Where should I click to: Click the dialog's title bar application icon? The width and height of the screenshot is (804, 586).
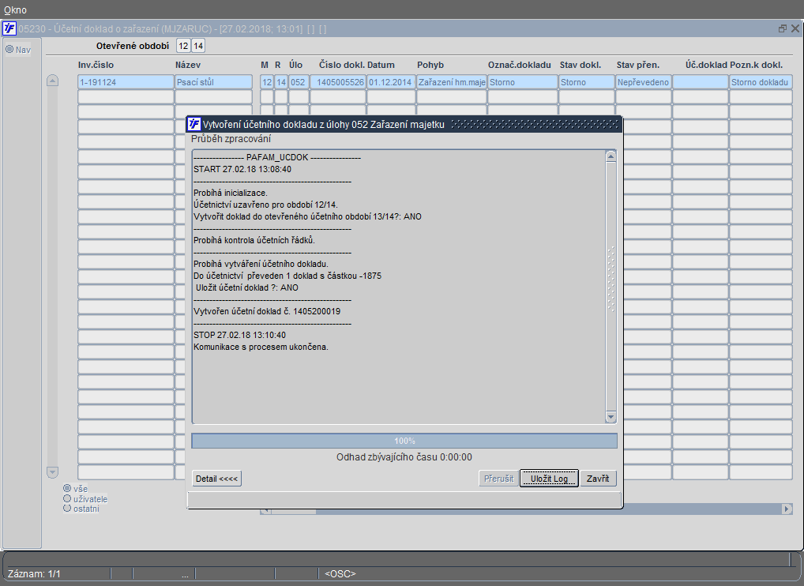pyautogui.click(x=193, y=124)
